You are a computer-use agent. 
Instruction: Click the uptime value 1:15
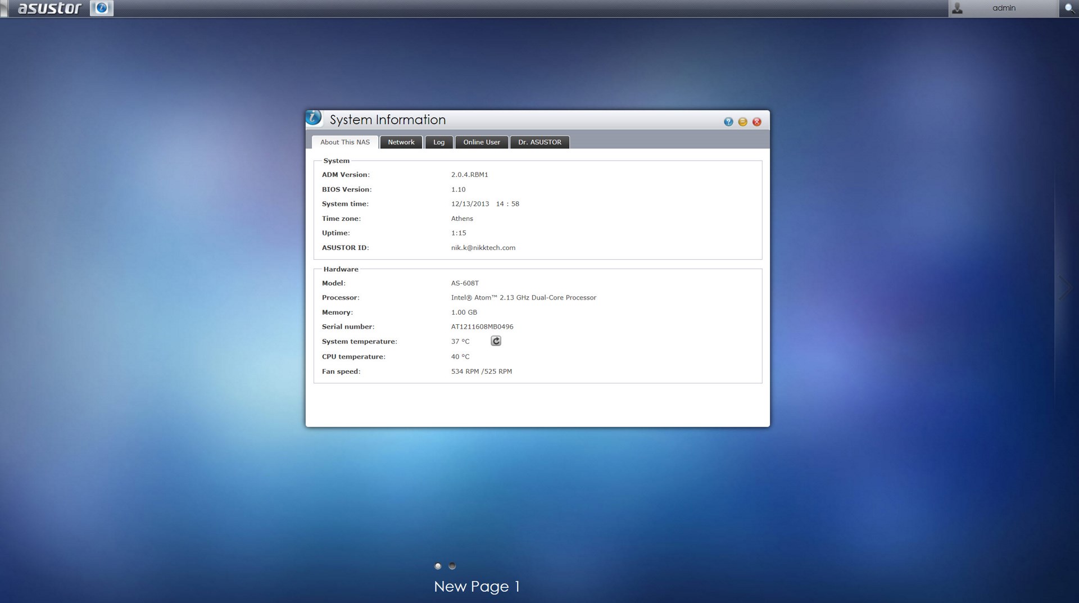click(x=459, y=233)
